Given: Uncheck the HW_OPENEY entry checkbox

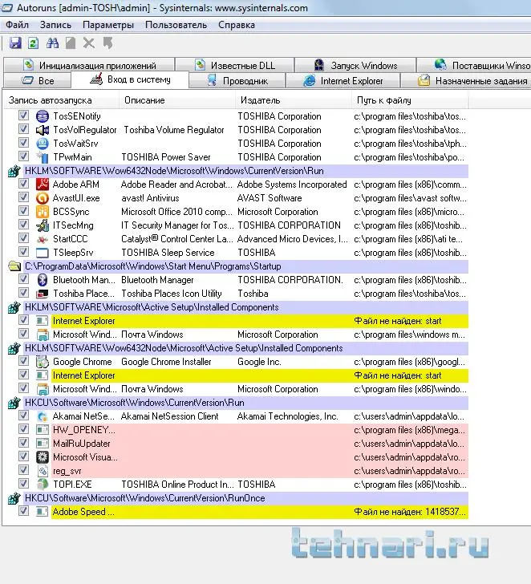Looking at the screenshot, I should pyautogui.click(x=23, y=428).
